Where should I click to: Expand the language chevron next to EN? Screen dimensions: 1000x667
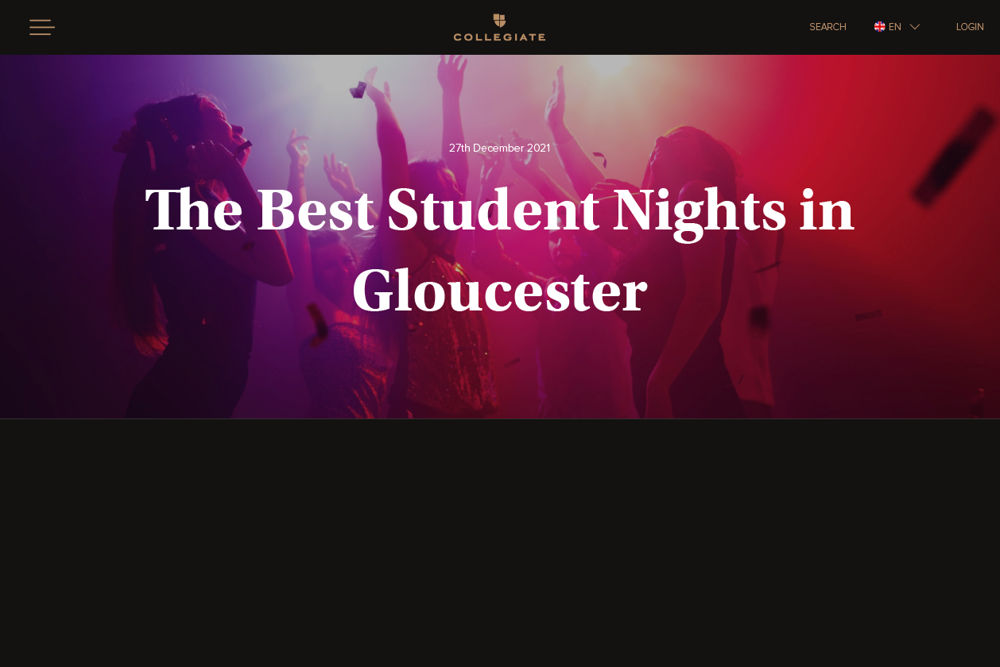point(915,27)
